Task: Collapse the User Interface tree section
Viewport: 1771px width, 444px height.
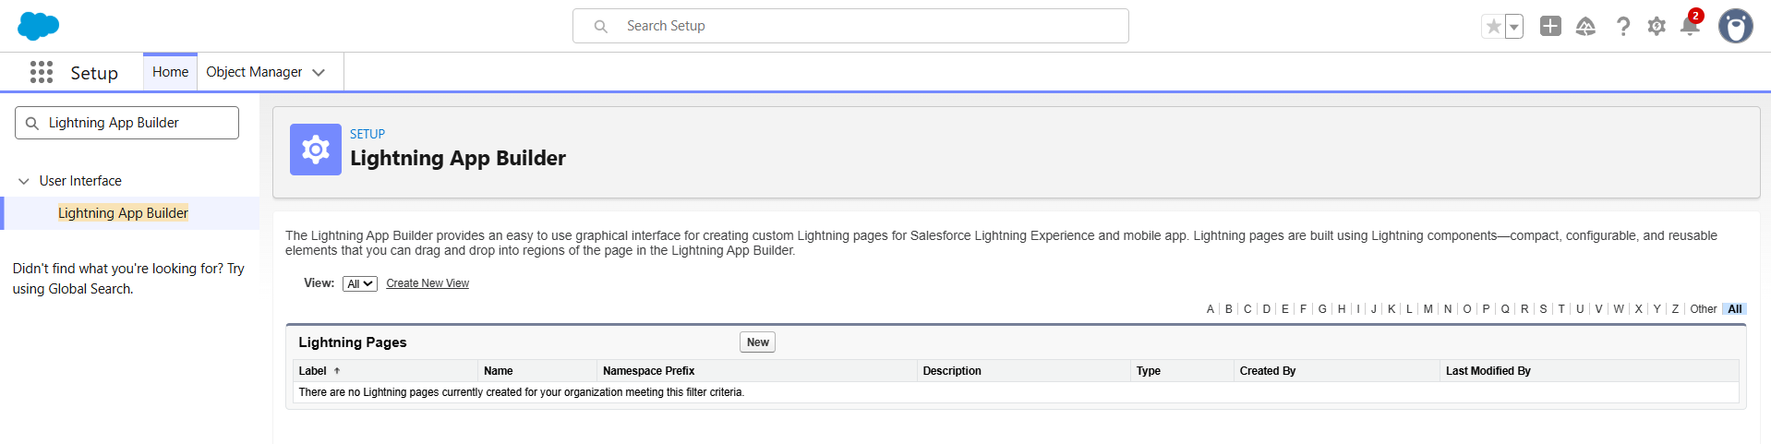Action: click(x=24, y=181)
